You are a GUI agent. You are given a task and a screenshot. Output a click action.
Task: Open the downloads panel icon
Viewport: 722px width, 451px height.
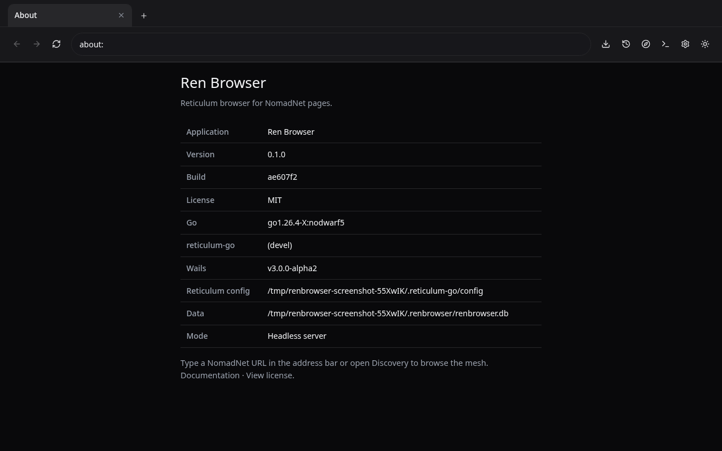click(606, 44)
